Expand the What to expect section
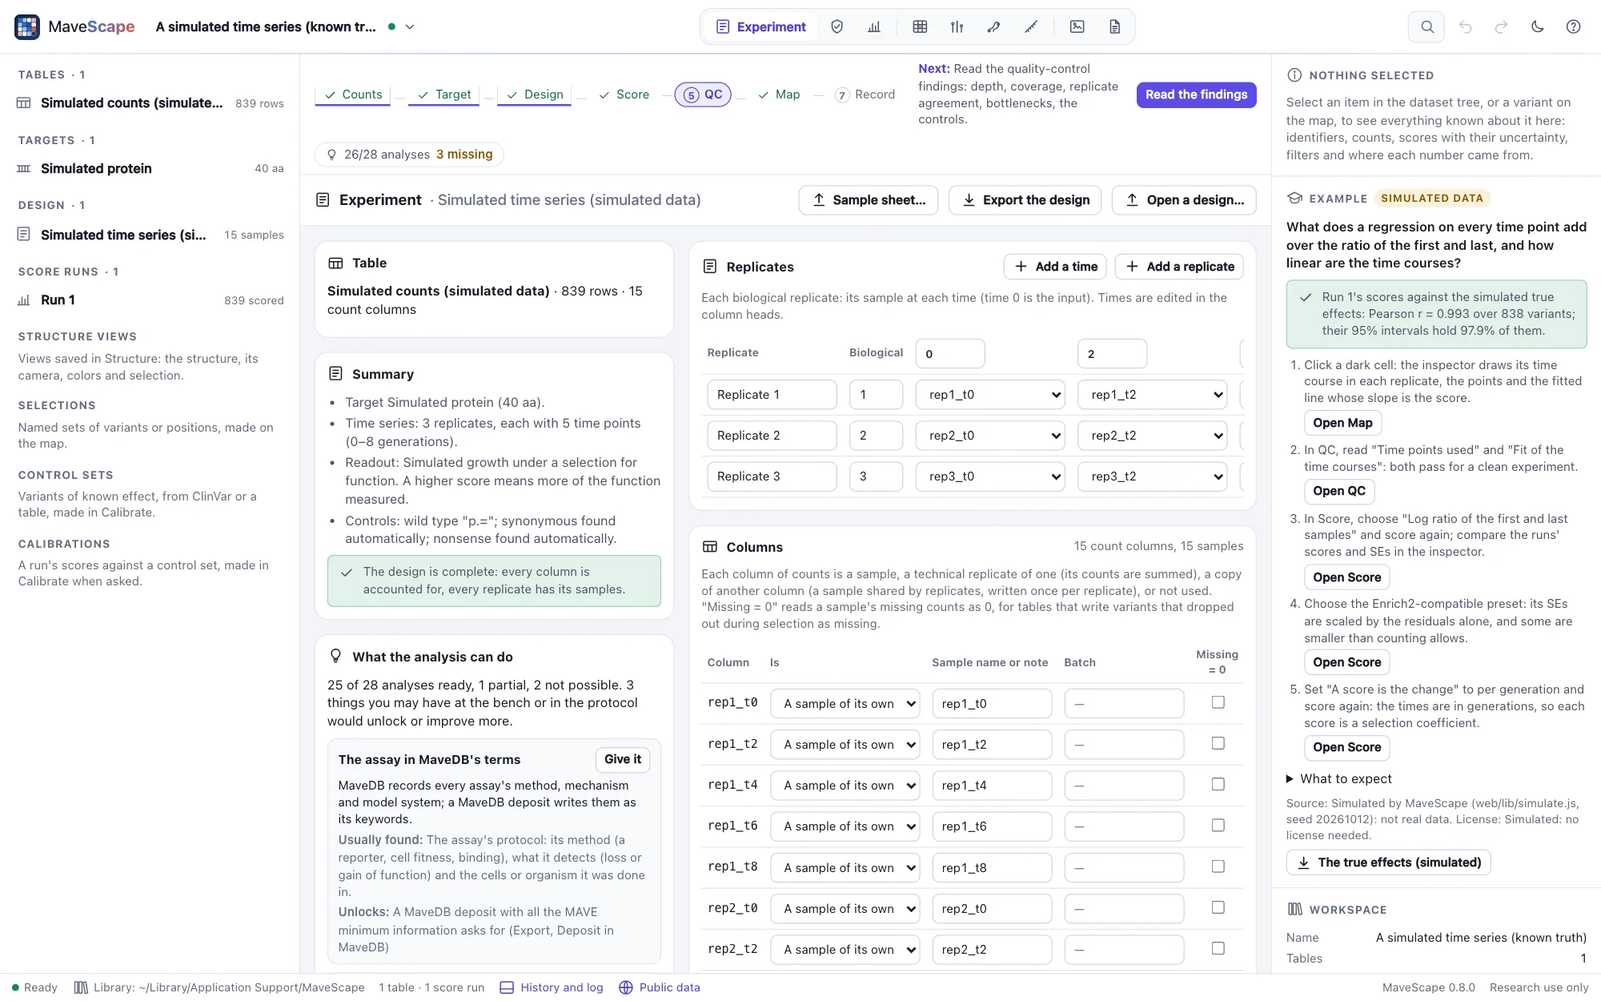The height and width of the screenshot is (1001, 1601). click(x=1338, y=778)
